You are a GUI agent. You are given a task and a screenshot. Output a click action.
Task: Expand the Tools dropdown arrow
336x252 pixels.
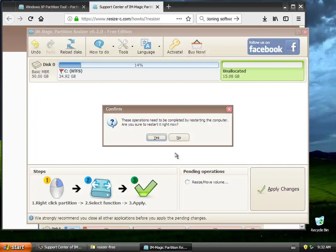point(132,46)
